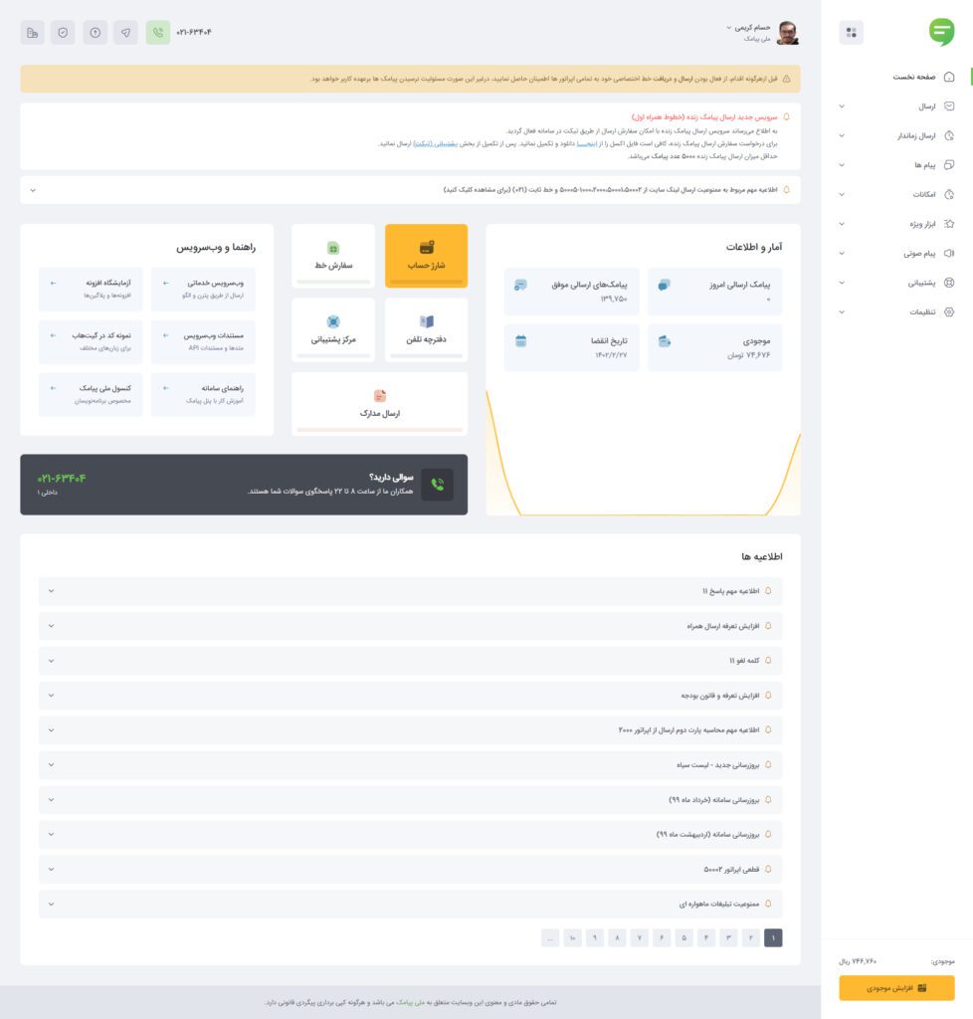Open the نمونه کد در گیت‌هاب link

click(91, 342)
